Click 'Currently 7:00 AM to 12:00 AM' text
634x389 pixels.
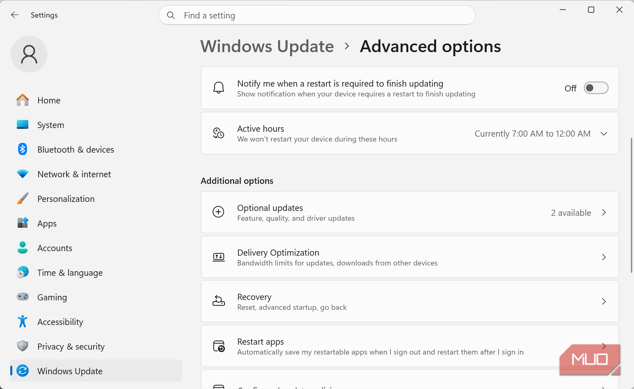point(533,134)
